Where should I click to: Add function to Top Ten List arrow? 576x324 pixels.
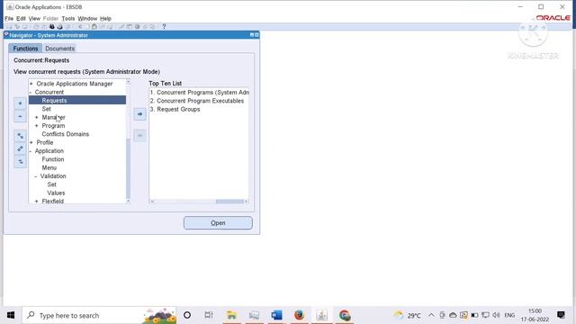(139, 114)
